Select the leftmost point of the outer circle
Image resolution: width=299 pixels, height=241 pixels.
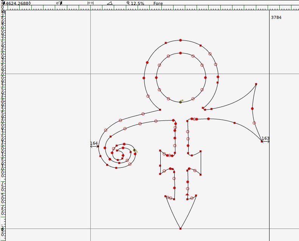click(x=144, y=78)
